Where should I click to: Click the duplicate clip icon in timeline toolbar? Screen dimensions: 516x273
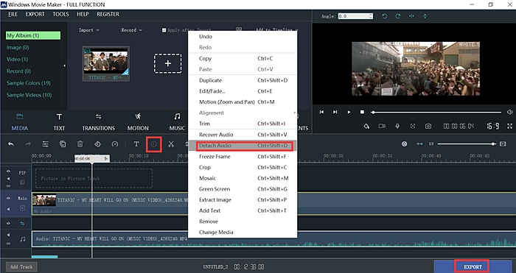(x=63, y=144)
